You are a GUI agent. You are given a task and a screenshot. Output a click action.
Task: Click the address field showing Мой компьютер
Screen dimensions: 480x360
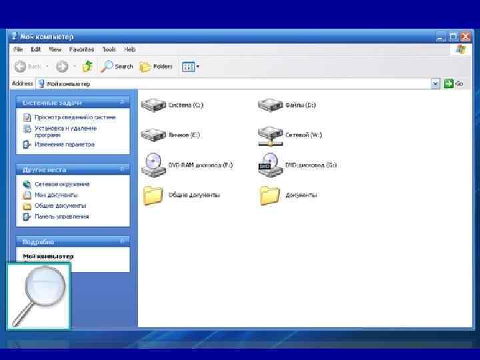pyautogui.click(x=234, y=83)
